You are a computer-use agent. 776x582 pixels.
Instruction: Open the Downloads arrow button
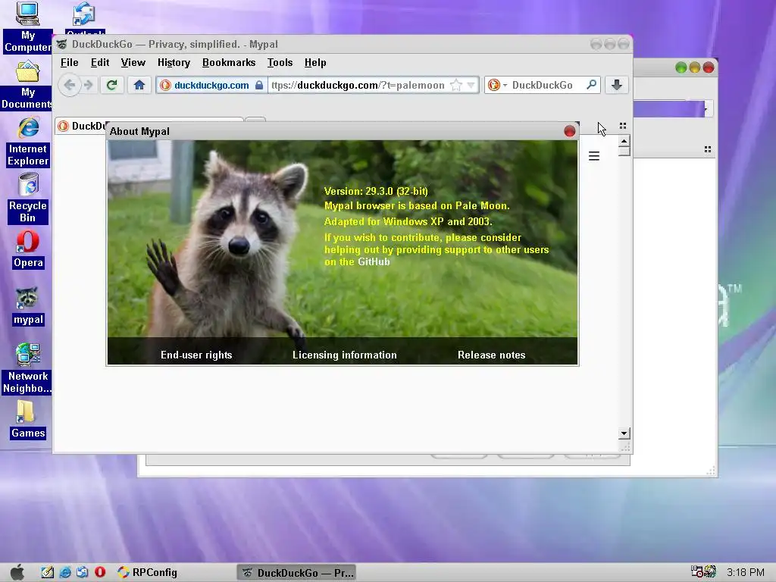coord(617,85)
